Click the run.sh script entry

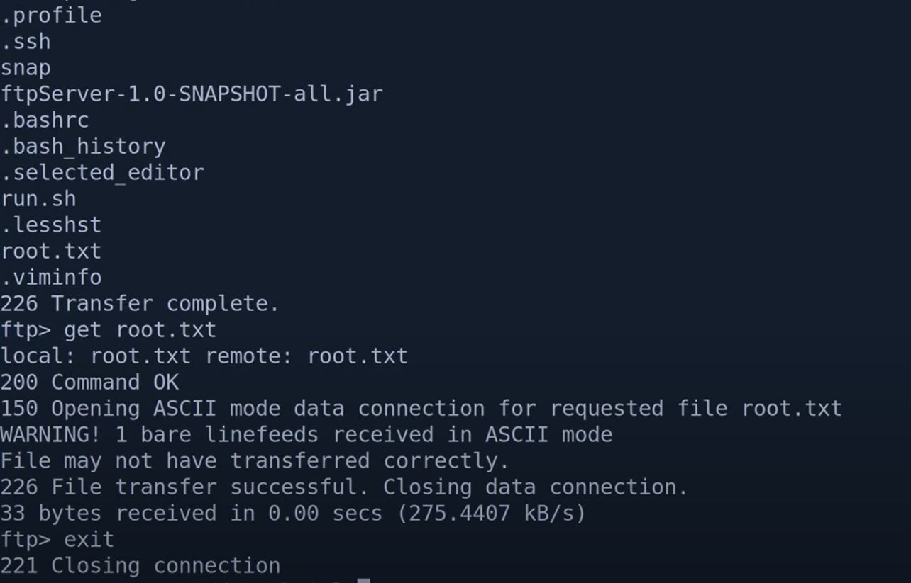[38, 199]
